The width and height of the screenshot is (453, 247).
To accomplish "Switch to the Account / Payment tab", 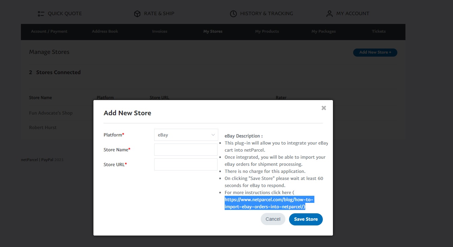I will tap(49, 31).
